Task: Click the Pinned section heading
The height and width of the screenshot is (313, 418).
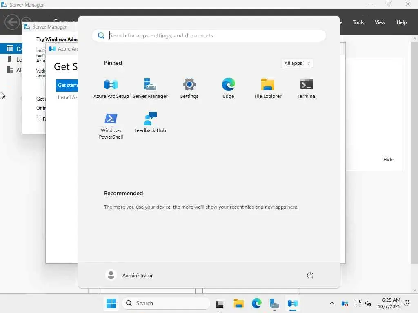Action: 113,63
